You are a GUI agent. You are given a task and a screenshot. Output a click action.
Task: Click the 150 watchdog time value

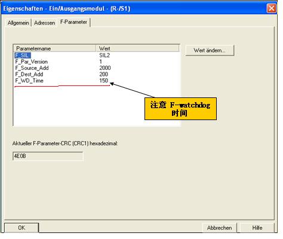point(103,81)
